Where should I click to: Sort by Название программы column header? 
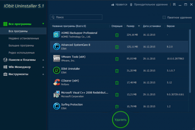pos(69,26)
